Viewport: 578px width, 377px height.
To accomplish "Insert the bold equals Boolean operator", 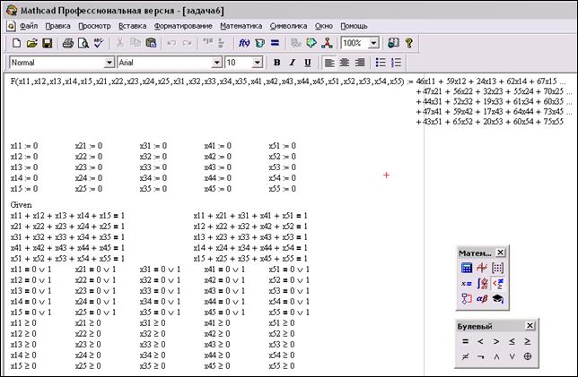I will (x=466, y=341).
